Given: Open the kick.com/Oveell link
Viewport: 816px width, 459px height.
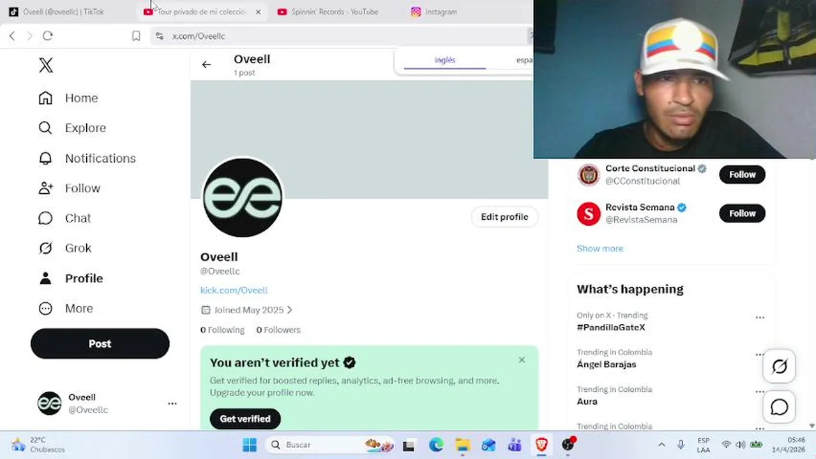Looking at the screenshot, I should click(234, 290).
